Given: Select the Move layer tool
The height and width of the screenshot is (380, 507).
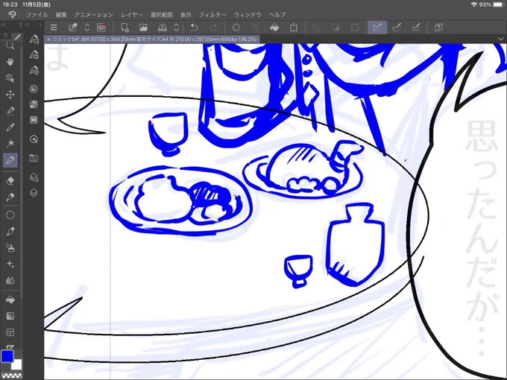Looking at the screenshot, I should pos(10,95).
